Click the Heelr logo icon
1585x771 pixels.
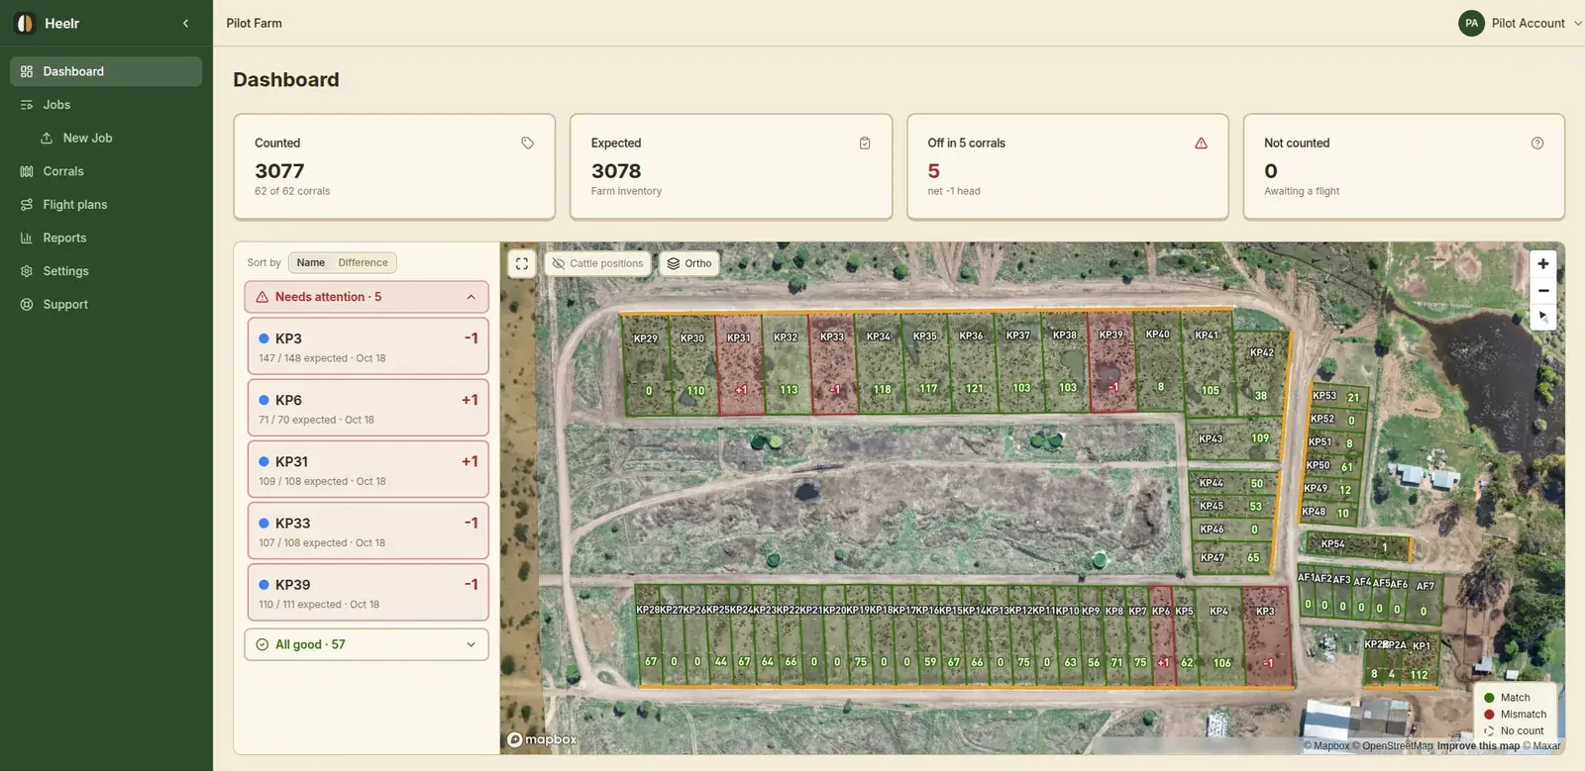point(25,23)
